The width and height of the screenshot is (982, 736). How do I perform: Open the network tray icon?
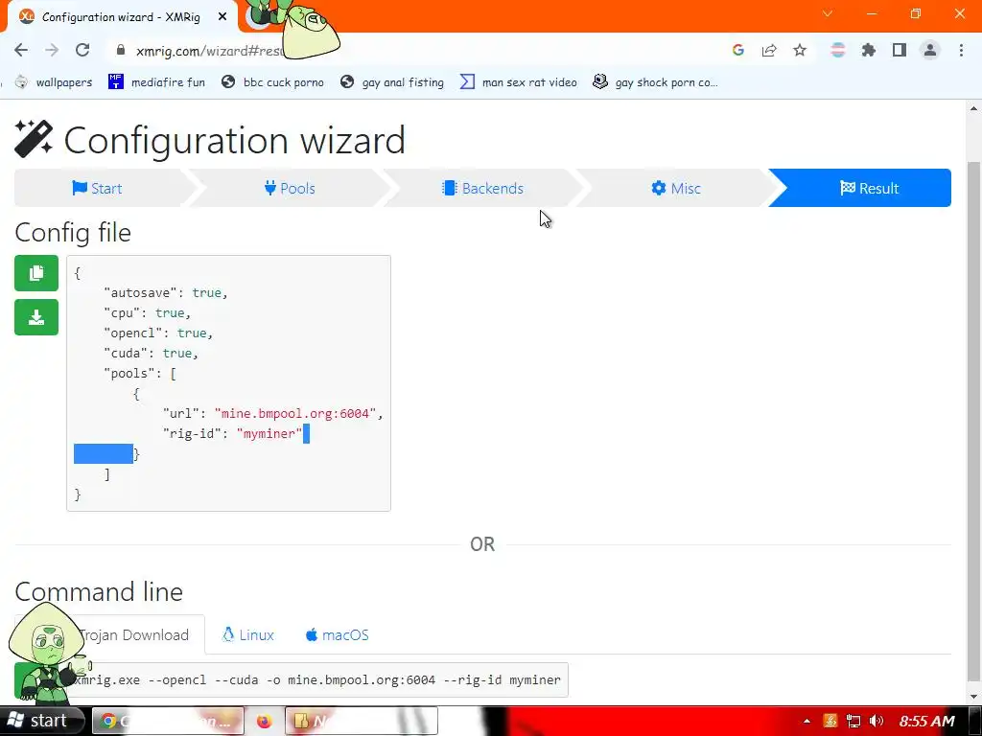853,721
